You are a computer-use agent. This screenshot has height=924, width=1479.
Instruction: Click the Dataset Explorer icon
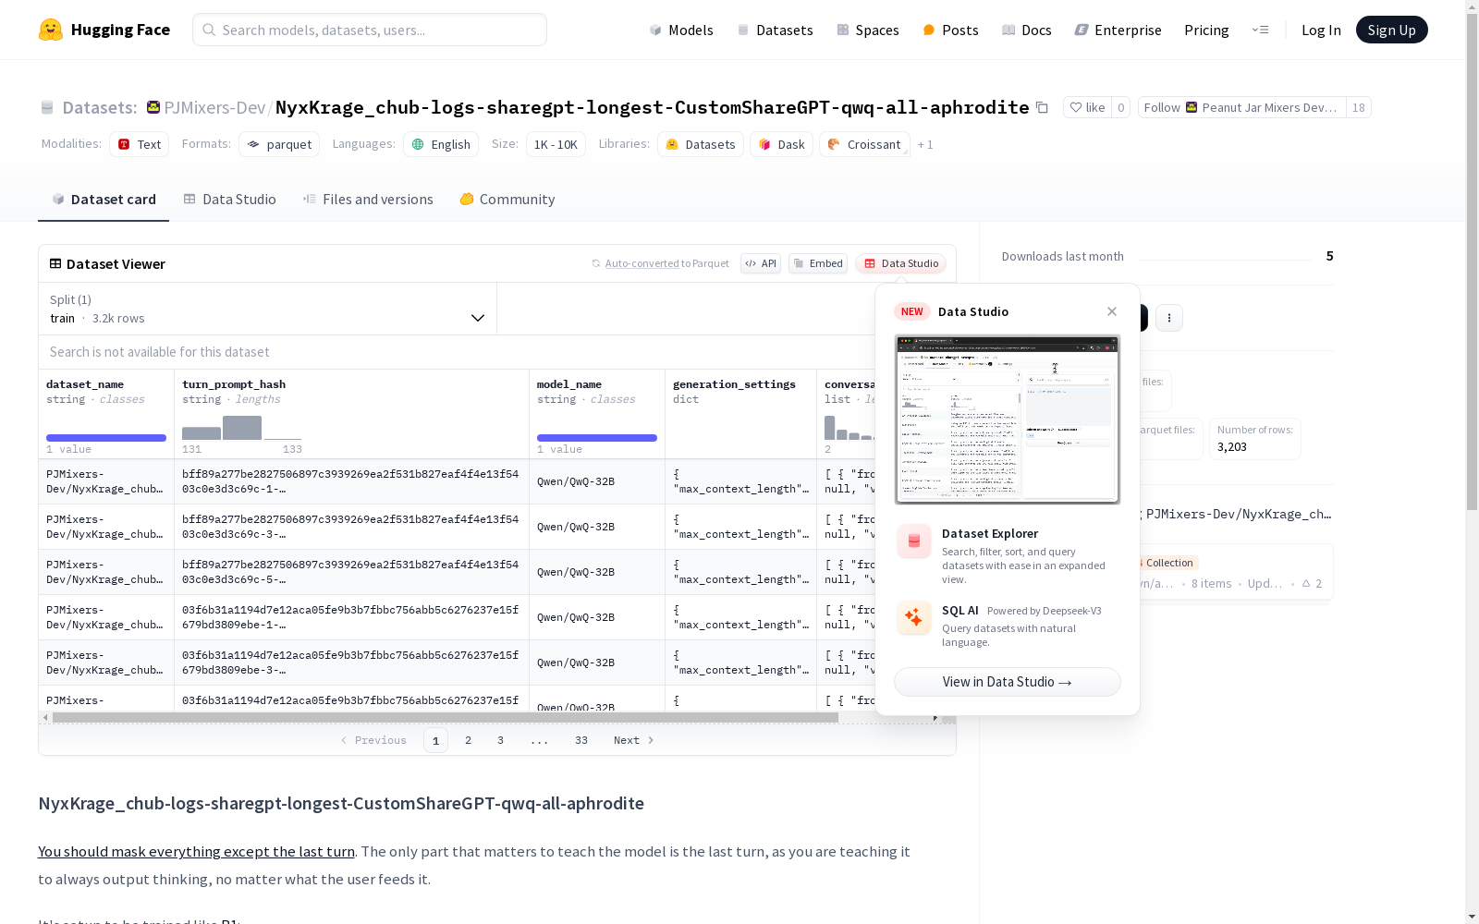coord(914,541)
